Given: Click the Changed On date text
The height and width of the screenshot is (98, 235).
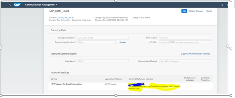Looking at the screenshot, I should click(111, 20).
